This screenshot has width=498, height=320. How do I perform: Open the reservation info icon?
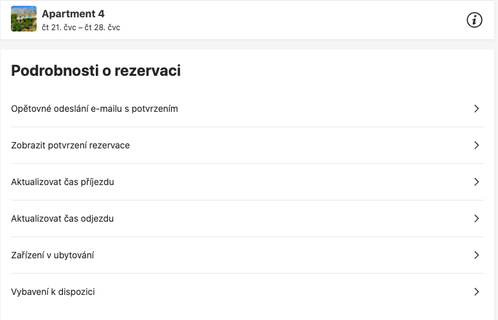(x=474, y=20)
